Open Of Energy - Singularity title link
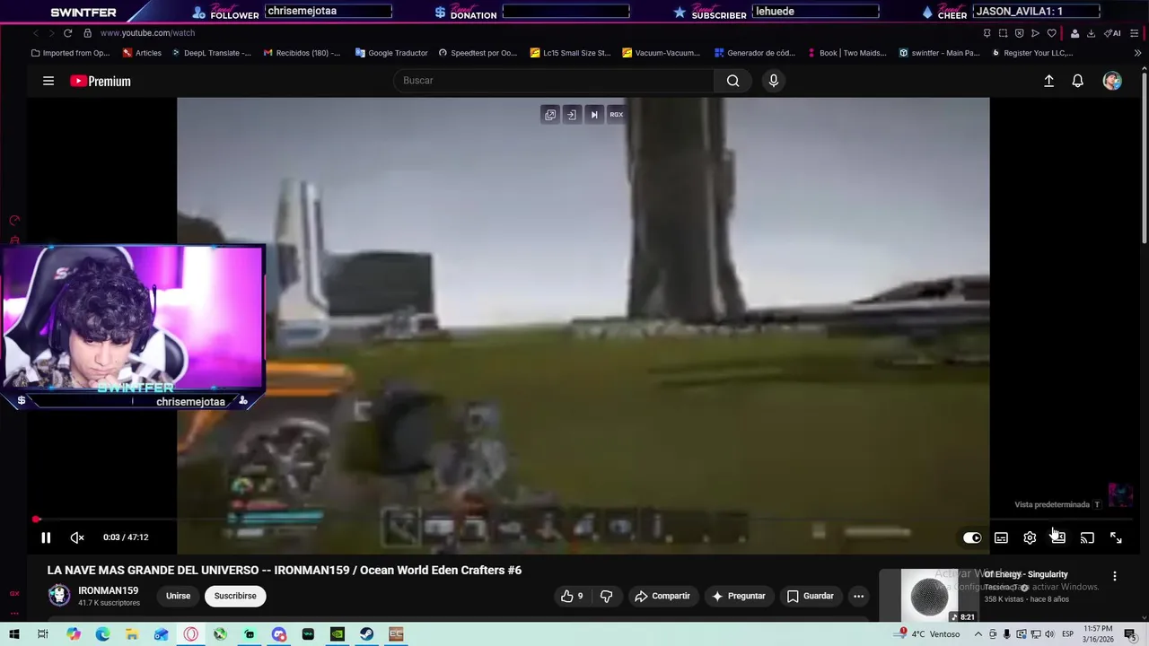This screenshot has width=1149, height=646. [1026, 574]
